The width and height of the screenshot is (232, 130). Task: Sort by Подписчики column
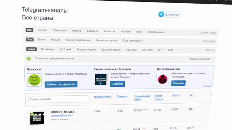point(103,97)
